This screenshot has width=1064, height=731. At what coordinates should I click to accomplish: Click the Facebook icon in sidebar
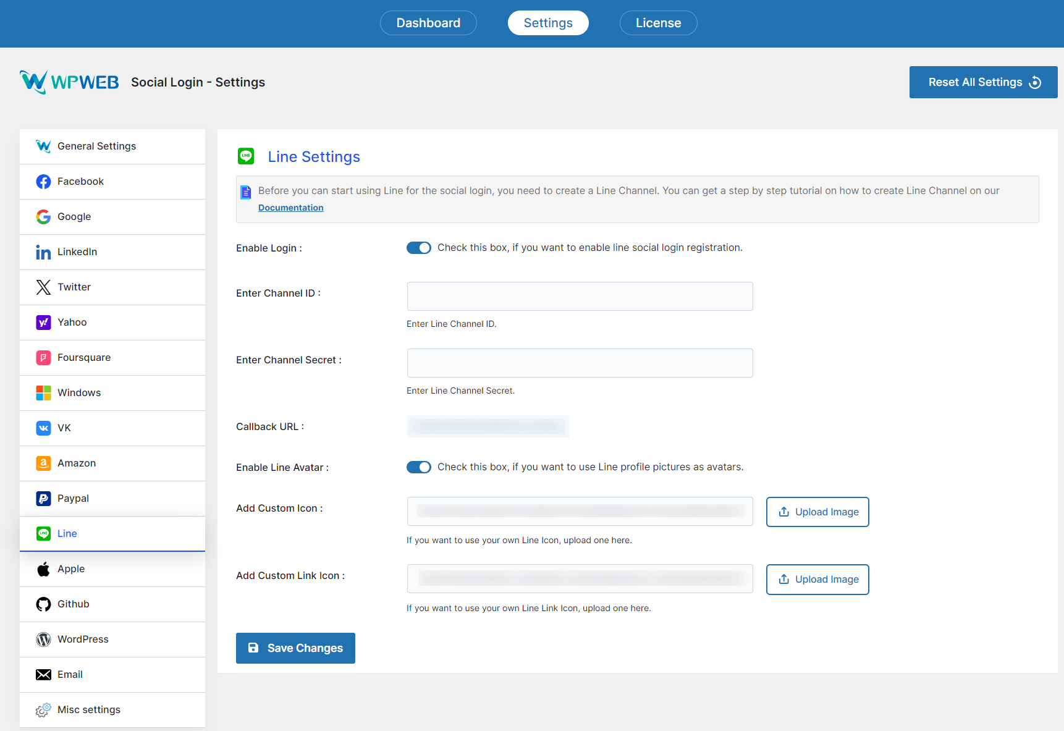coord(43,182)
